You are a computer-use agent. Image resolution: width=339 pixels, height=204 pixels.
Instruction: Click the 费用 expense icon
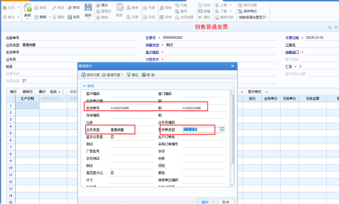point(177,11)
